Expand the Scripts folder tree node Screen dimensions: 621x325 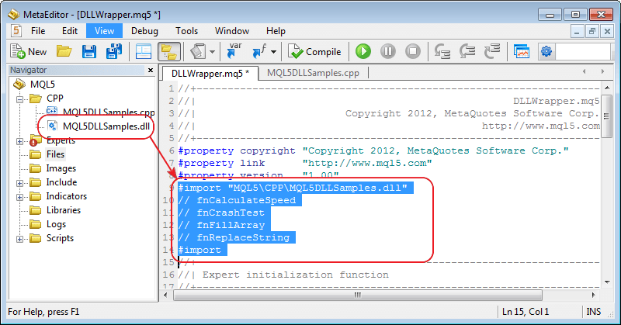19,238
